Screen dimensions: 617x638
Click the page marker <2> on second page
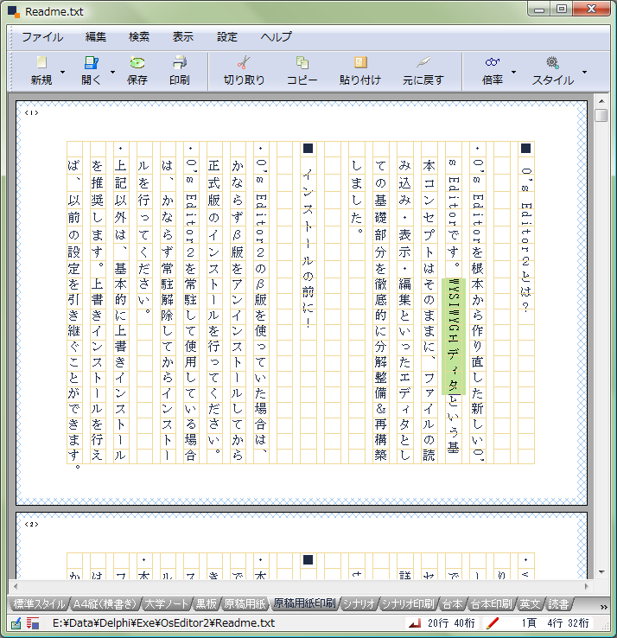(x=31, y=525)
